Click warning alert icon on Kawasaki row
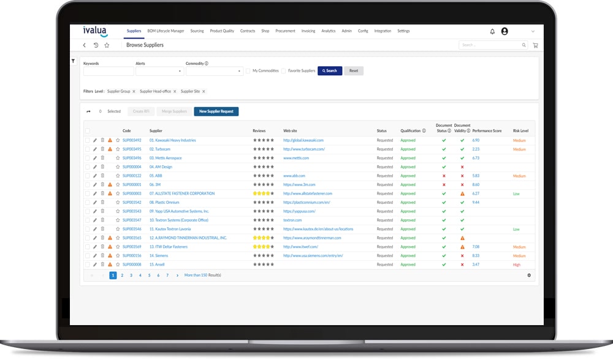 pyautogui.click(x=110, y=140)
